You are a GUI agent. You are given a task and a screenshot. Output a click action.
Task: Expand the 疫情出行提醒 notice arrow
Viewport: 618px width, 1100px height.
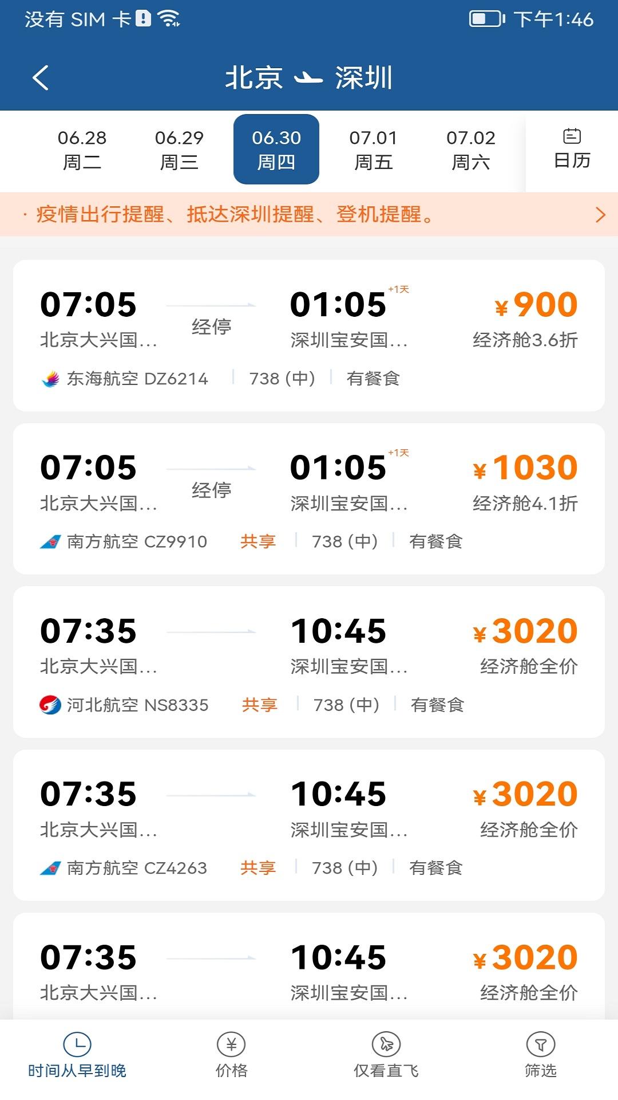600,215
